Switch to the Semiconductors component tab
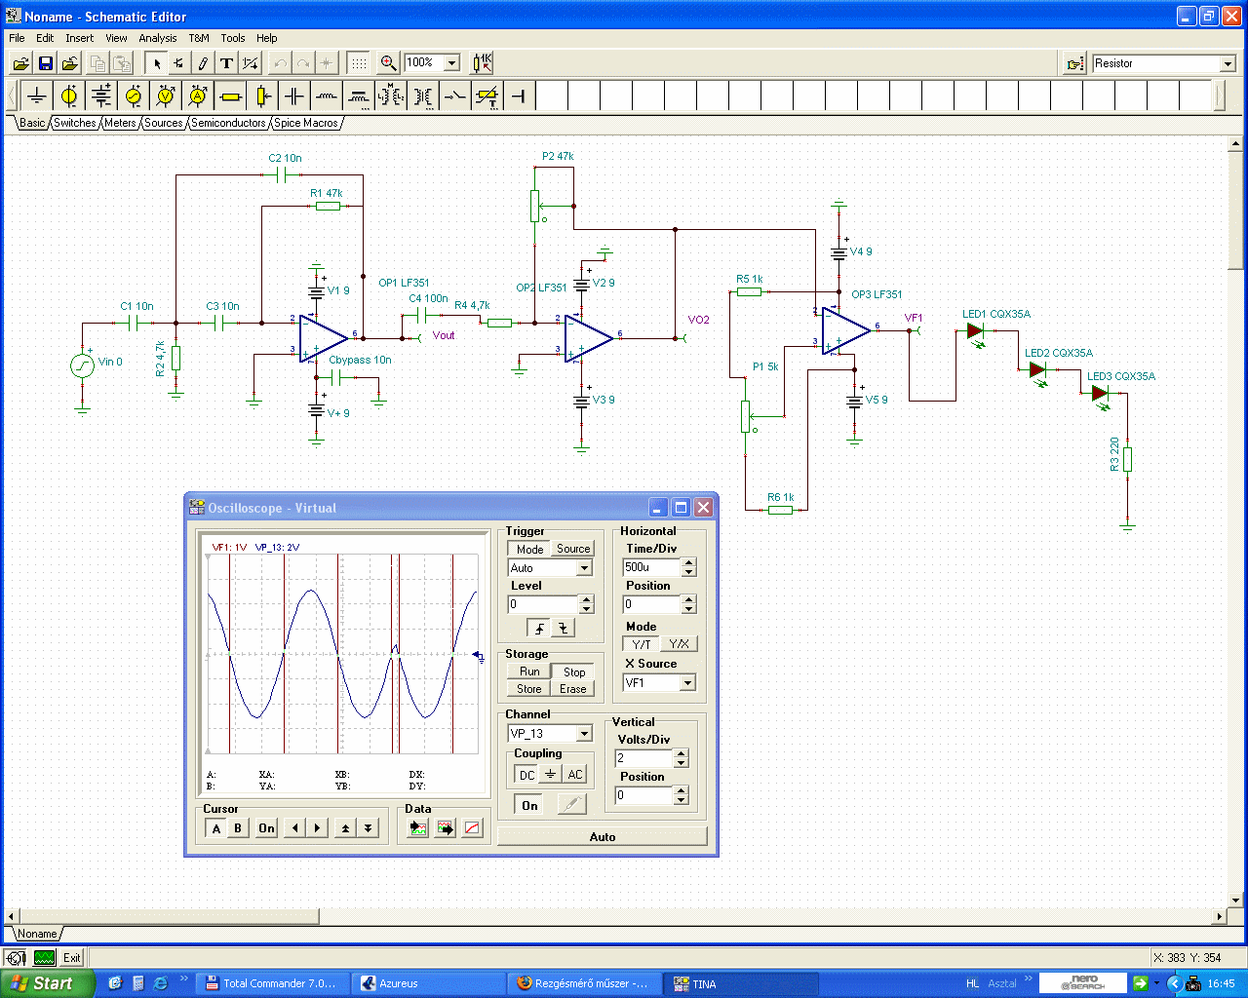The height and width of the screenshot is (998, 1248). click(x=228, y=123)
